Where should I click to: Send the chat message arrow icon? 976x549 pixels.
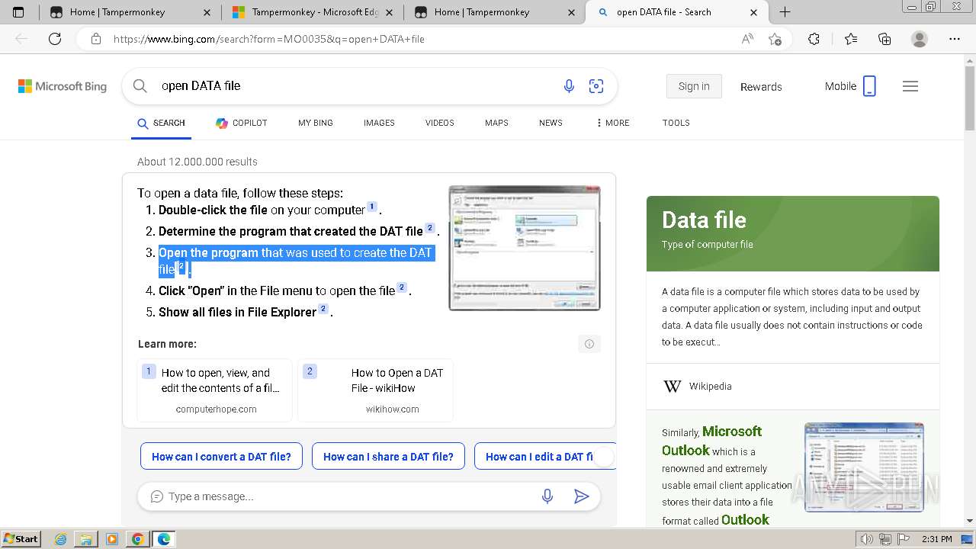(581, 496)
